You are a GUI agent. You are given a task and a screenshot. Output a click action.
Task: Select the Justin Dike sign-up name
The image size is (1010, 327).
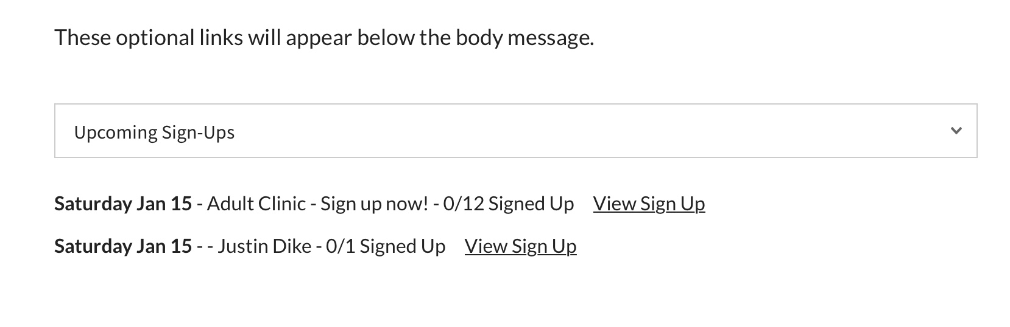tap(264, 246)
